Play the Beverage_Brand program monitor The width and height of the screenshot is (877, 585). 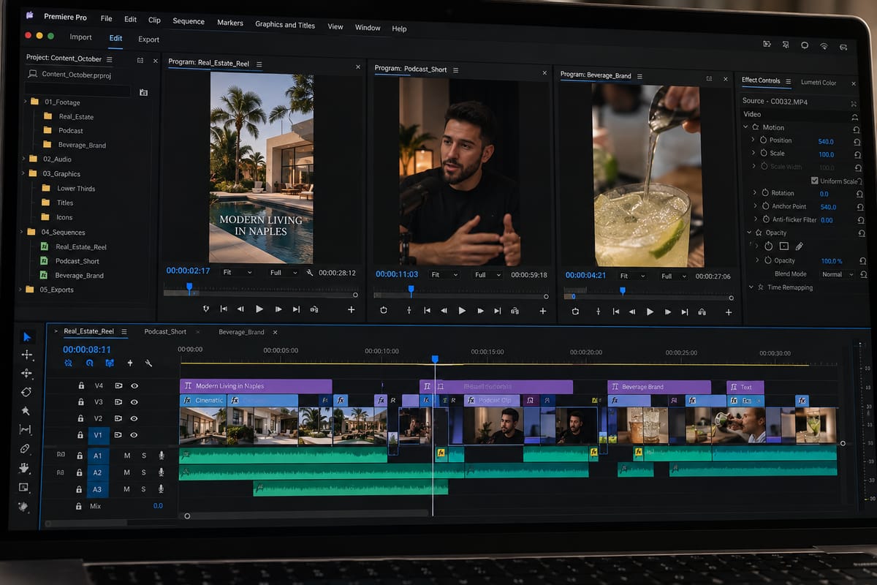[650, 312]
